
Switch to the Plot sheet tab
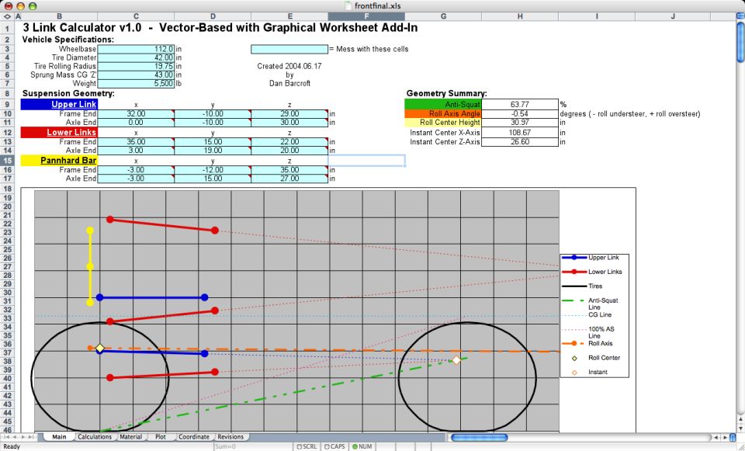tap(161, 437)
